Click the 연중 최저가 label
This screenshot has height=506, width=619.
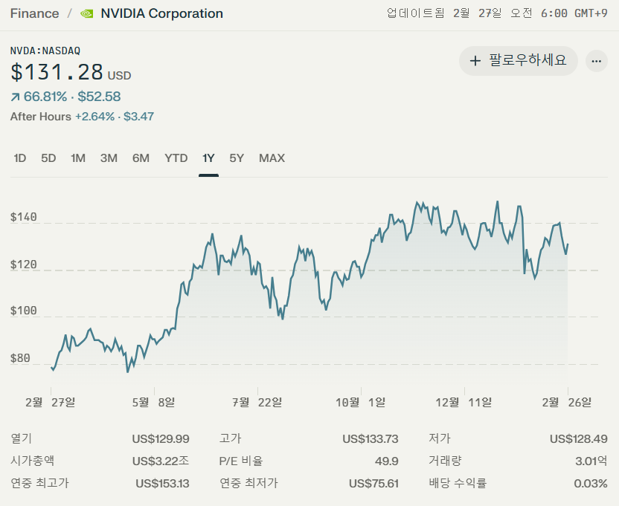point(248,483)
